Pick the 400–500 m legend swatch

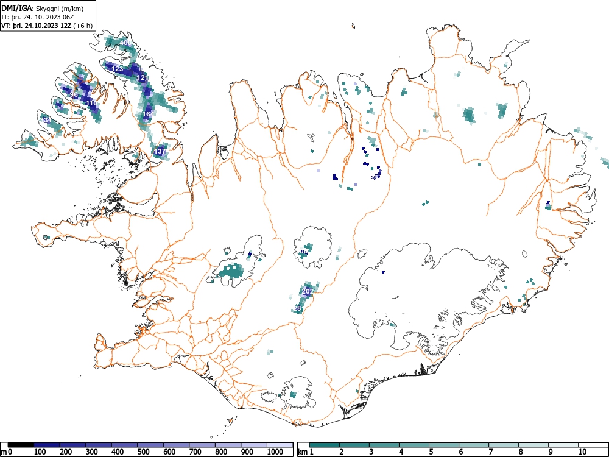(125, 445)
